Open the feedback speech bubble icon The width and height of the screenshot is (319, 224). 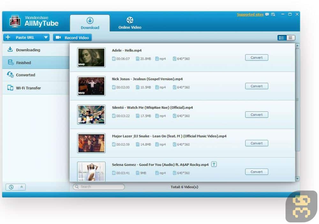point(267,14)
